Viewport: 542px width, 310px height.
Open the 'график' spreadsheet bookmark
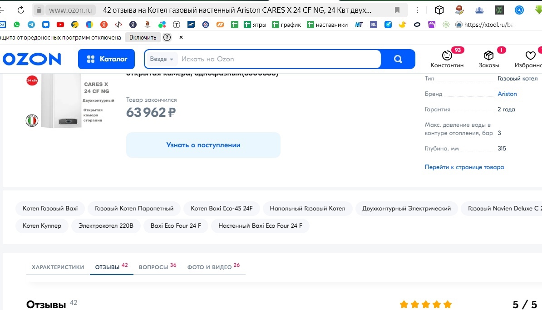tap(286, 25)
